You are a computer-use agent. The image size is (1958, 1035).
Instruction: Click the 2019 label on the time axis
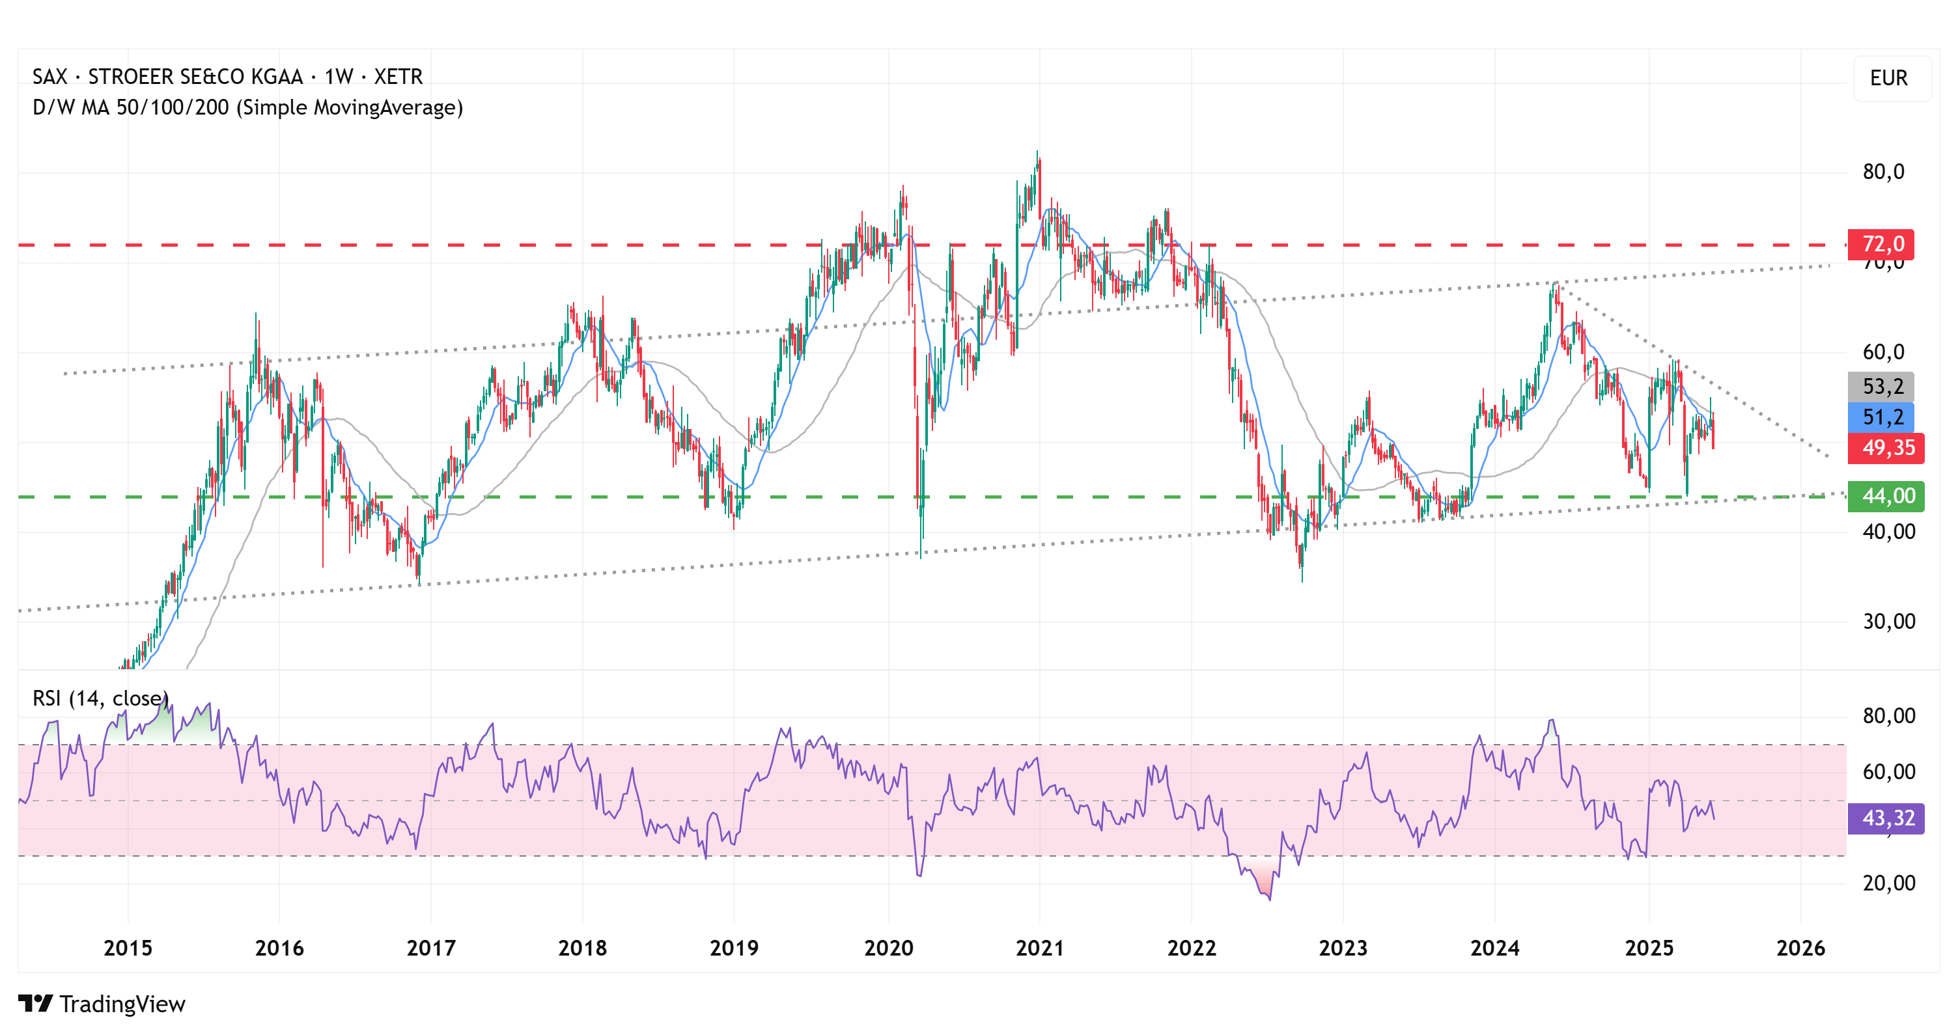coord(733,948)
